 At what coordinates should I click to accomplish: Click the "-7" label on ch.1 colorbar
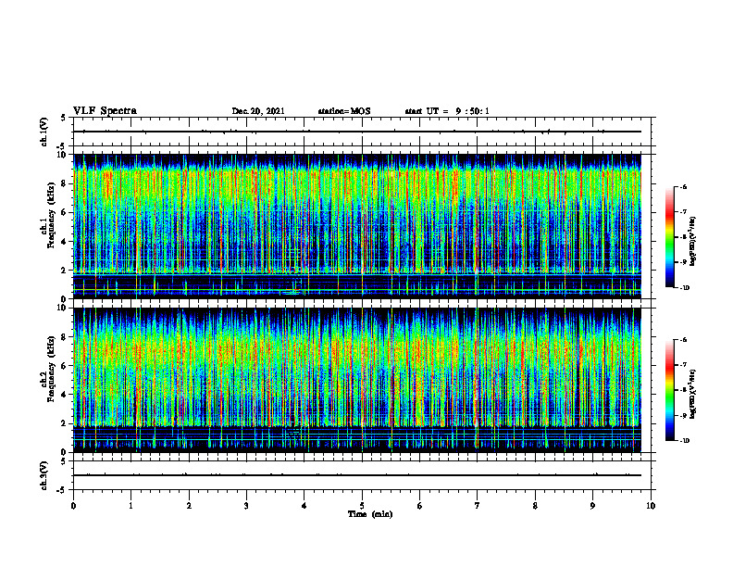pos(683,212)
